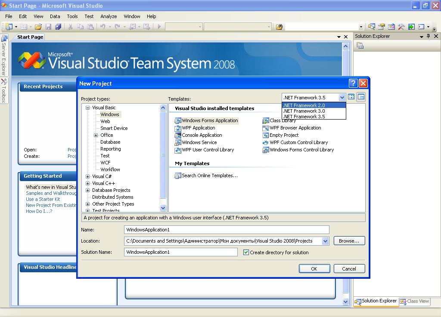Select Smart Device under Visual Basic
Viewport: 441px width, 317px height.
114,128
